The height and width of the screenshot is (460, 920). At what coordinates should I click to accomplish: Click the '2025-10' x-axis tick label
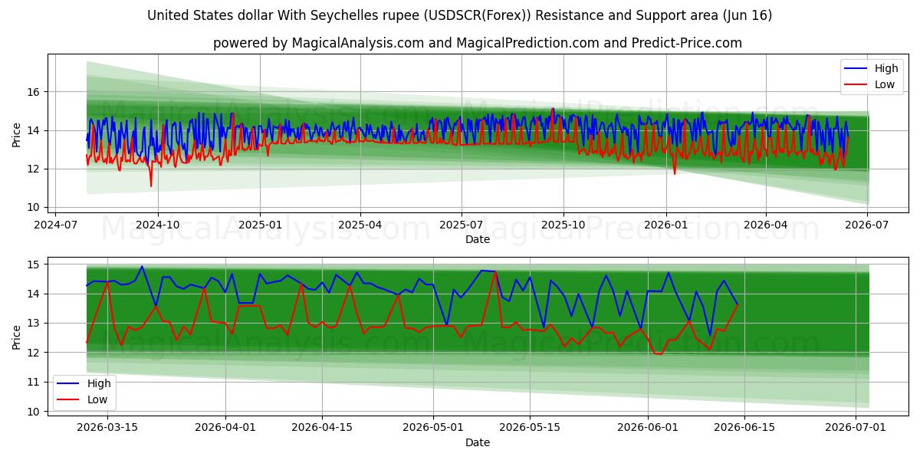point(563,225)
